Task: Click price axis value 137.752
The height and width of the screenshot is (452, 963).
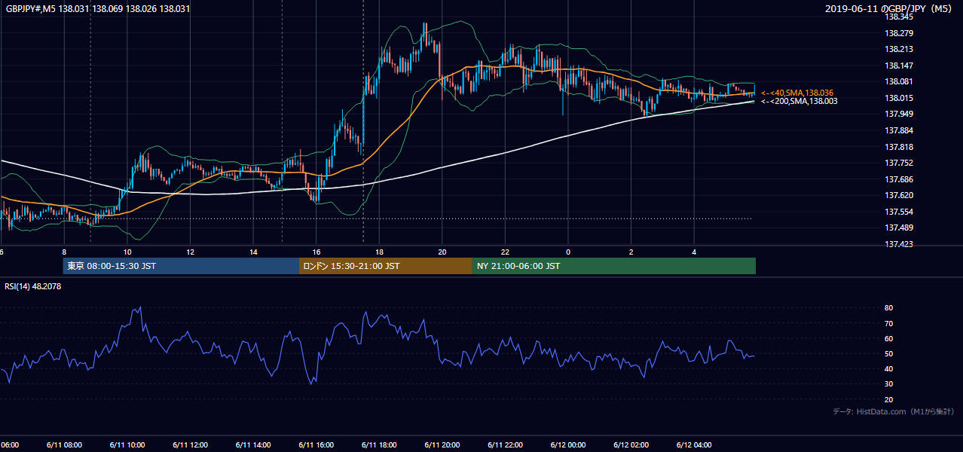Action: click(x=899, y=163)
